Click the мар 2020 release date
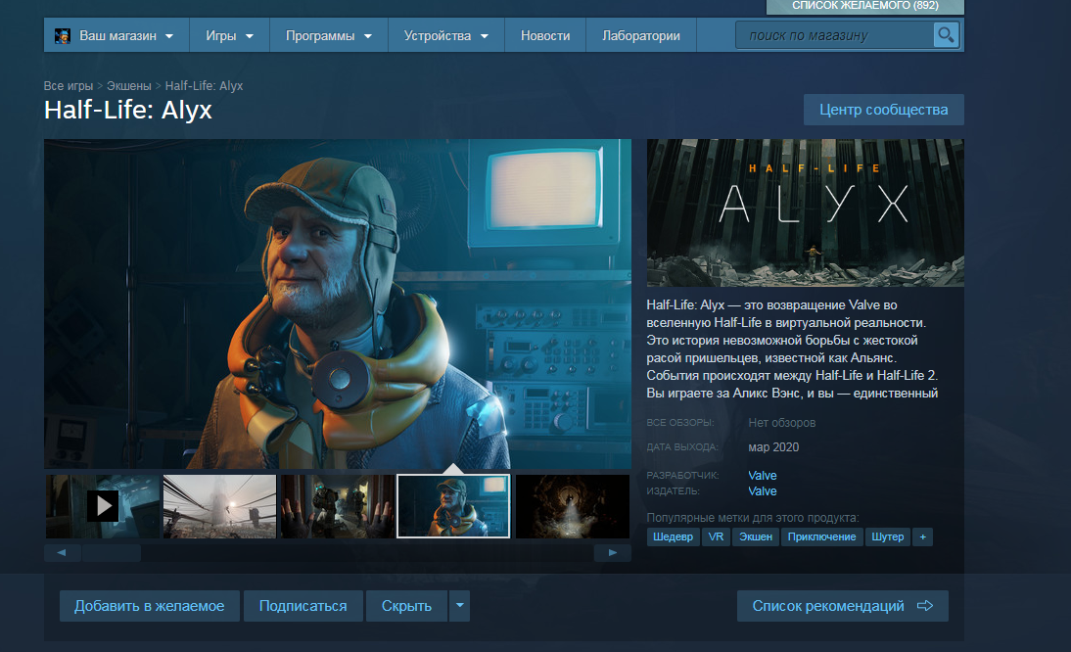This screenshot has height=652, width=1071. pos(773,447)
